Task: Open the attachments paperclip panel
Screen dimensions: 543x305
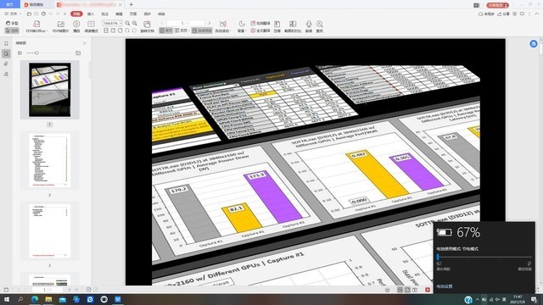Action: (x=6, y=64)
